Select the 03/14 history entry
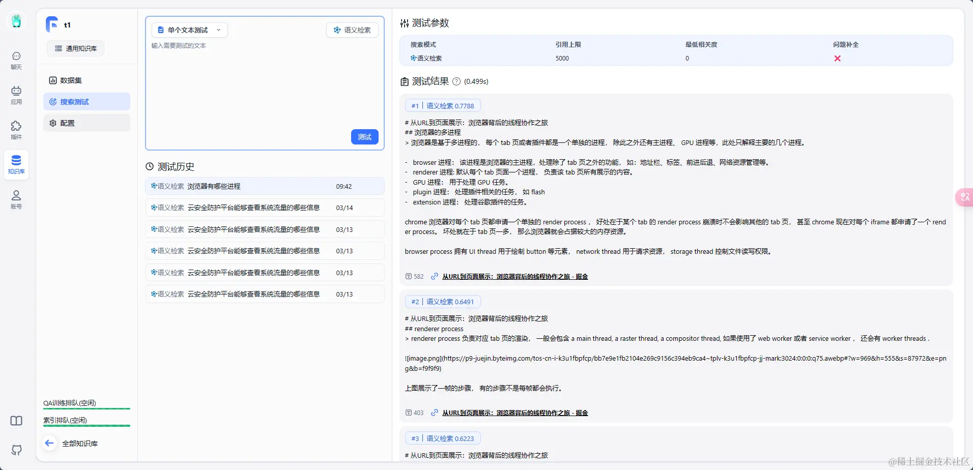The height and width of the screenshot is (470, 973). pyautogui.click(x=265, y=208)
